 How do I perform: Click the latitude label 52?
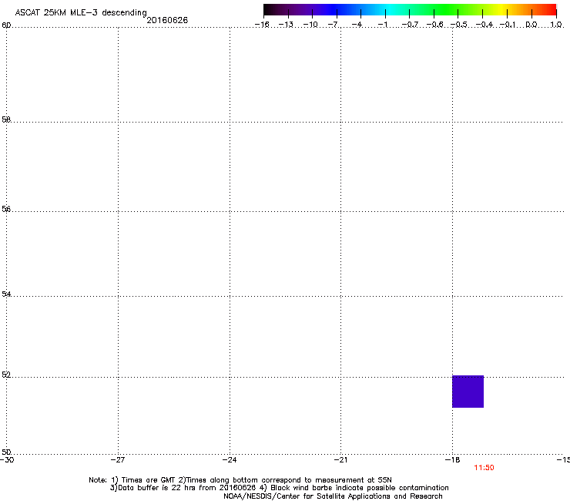tap(6, 375)
